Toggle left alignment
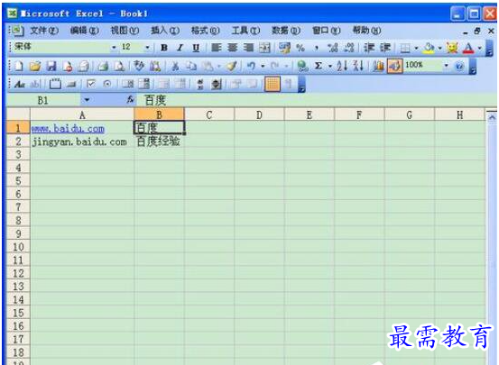This screenshot has height=365, width=499. (217, 48)
